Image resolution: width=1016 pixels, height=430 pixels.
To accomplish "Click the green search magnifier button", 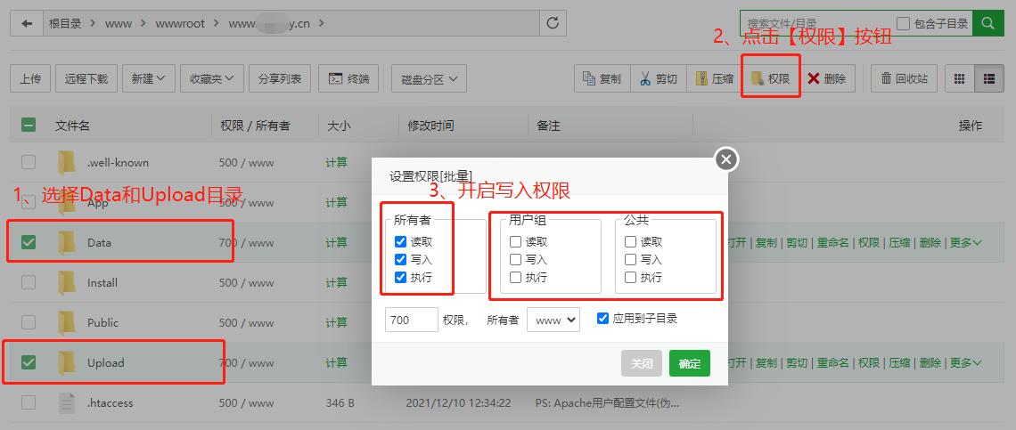I will [987, 24].
